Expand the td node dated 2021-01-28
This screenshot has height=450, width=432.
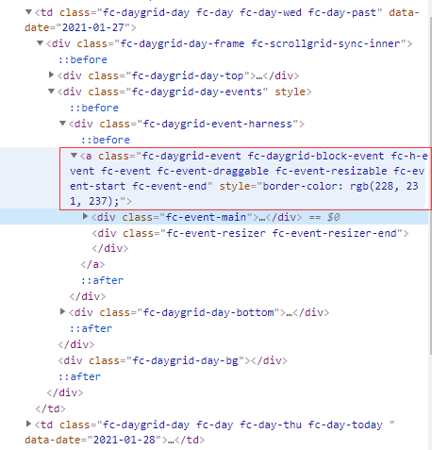coord(28,424)
